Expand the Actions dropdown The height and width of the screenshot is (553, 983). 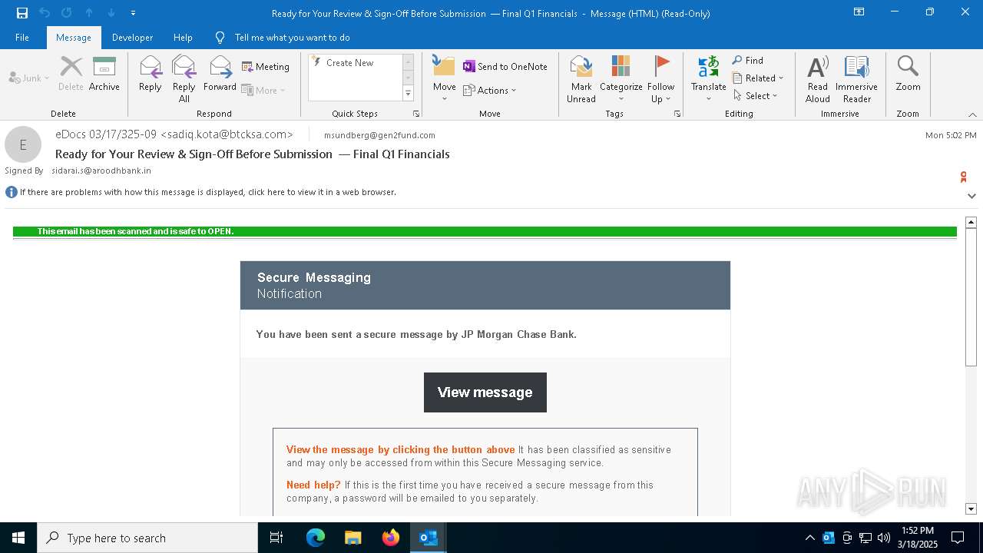coord(490,90)
